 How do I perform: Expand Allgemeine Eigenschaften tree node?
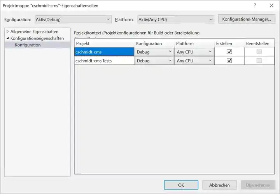pyautogui.click(x=7, y=31)
